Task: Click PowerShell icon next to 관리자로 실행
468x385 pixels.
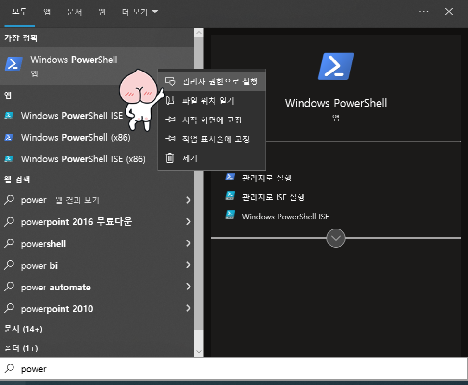Action: (230, 177)
